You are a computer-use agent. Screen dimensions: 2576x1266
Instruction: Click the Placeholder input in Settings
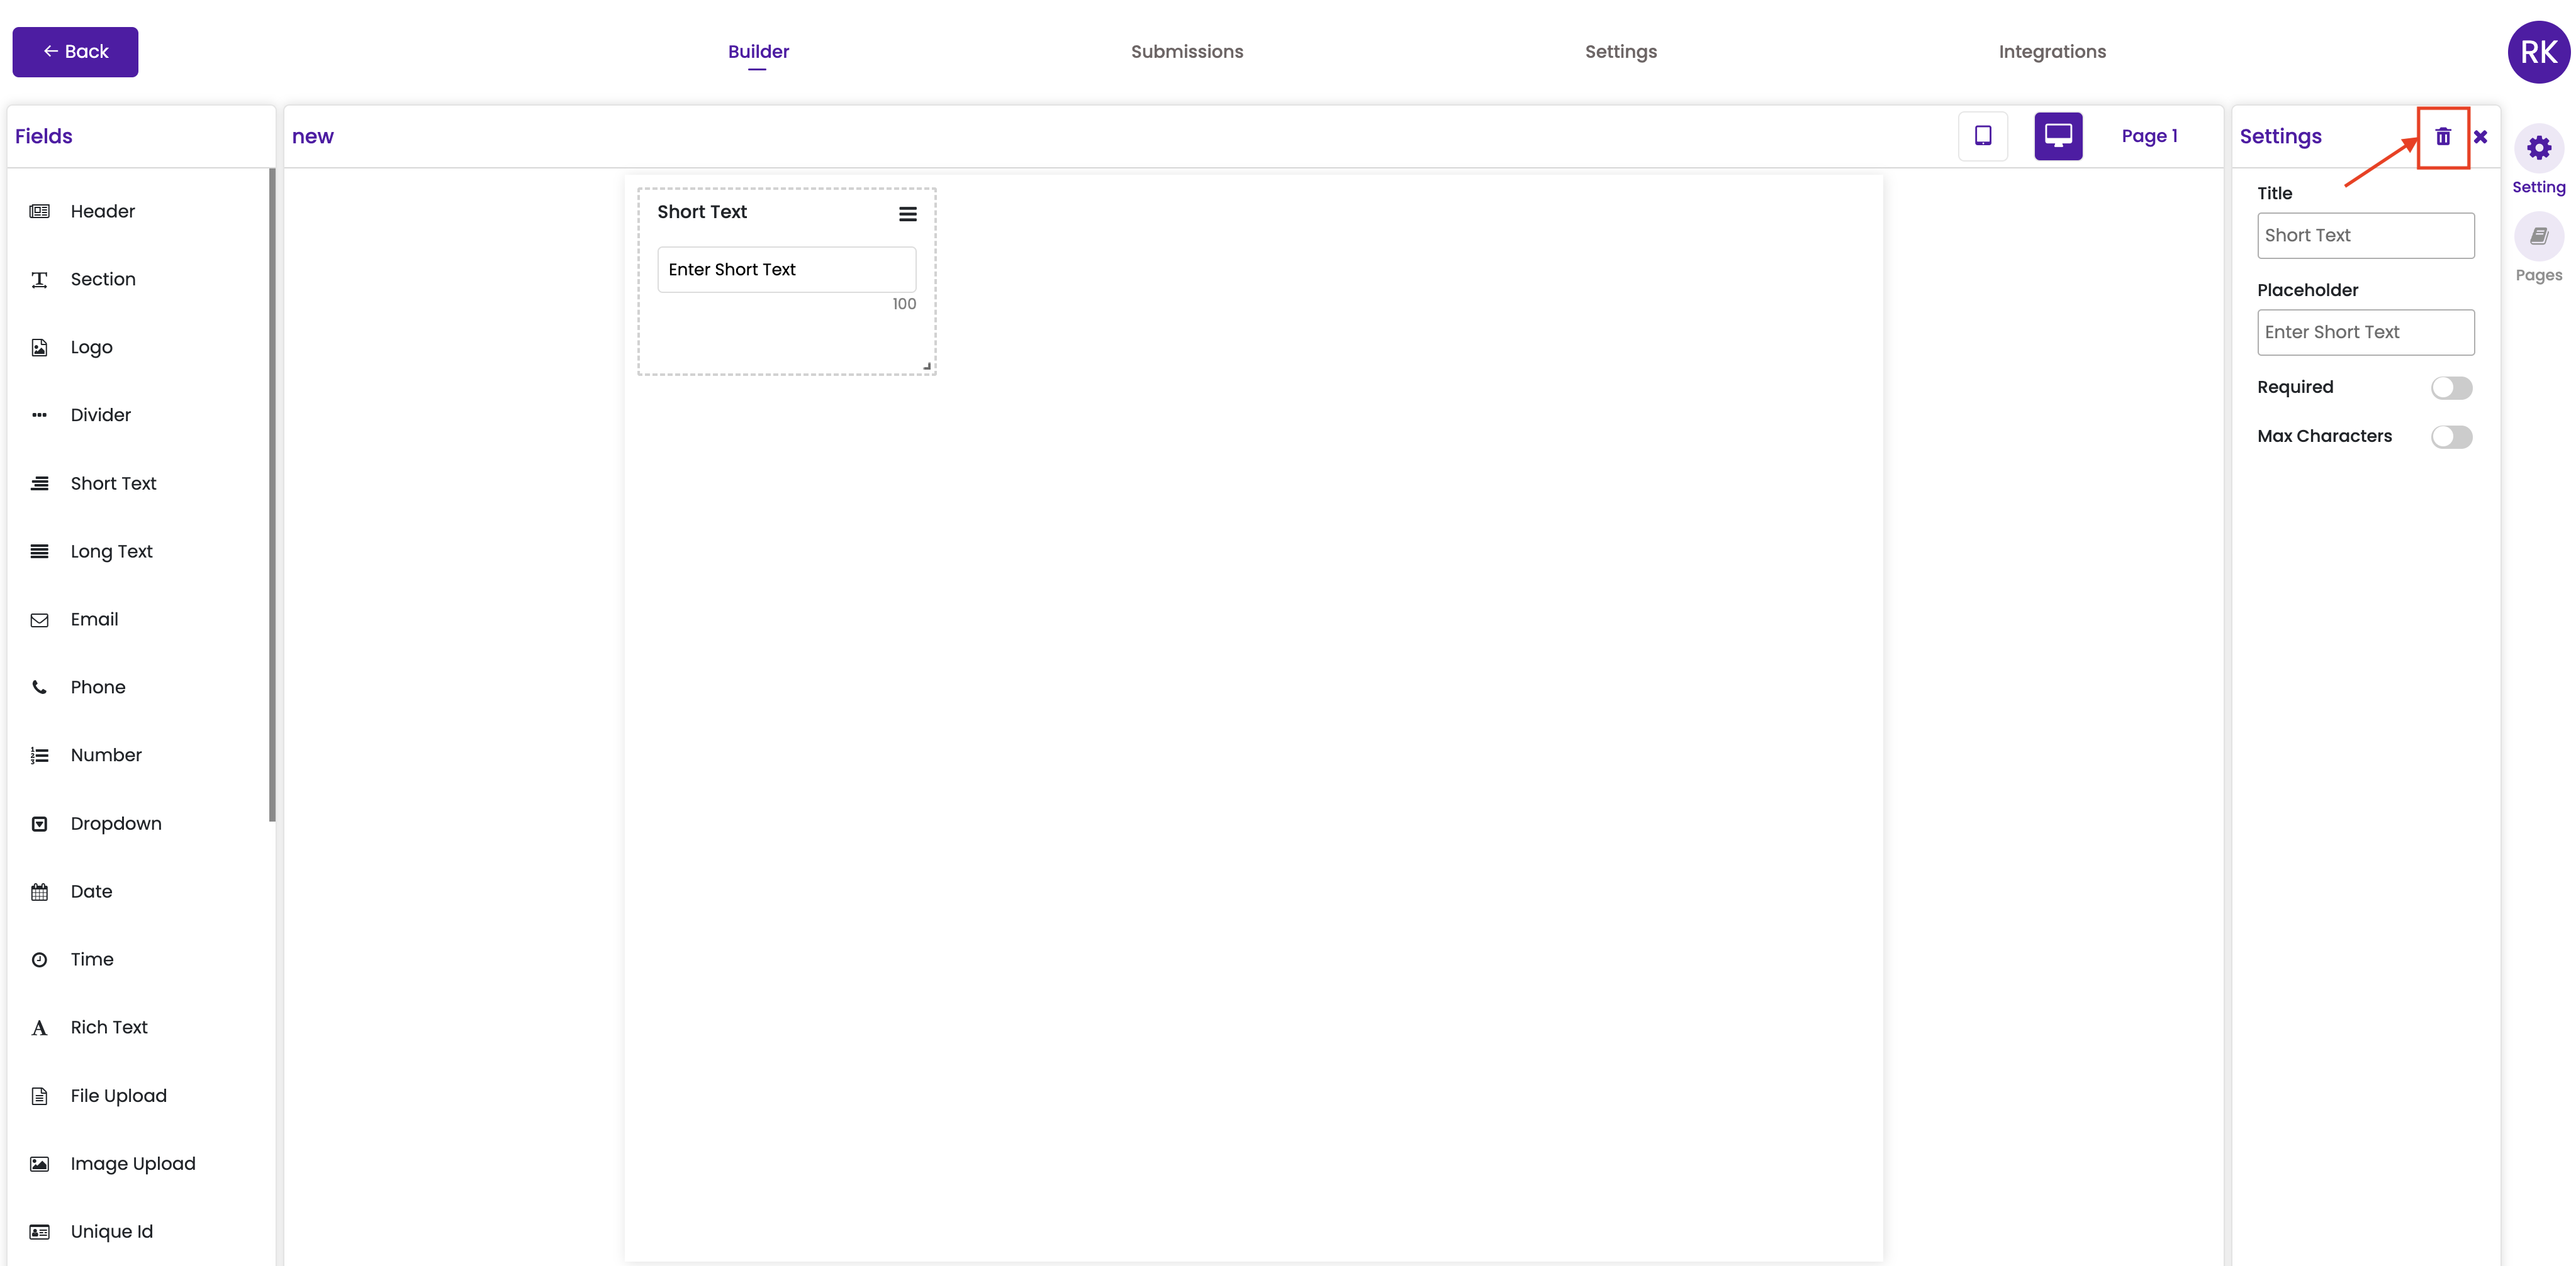coord(2365,333)
